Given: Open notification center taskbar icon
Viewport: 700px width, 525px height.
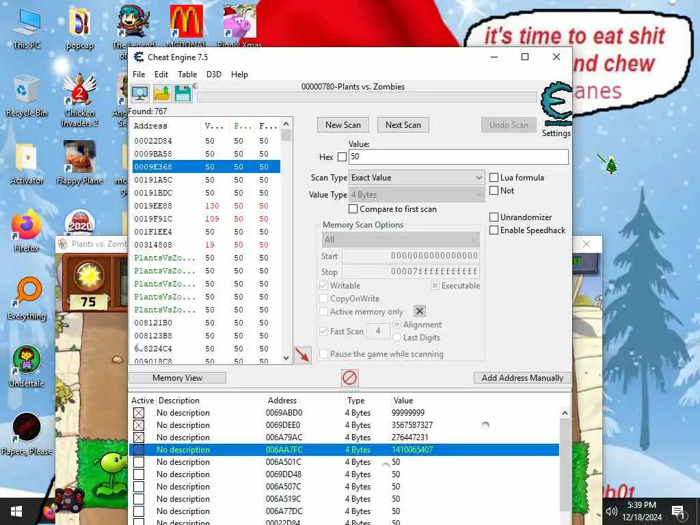Looking at the screenshot, I should (x=677, y=511).
